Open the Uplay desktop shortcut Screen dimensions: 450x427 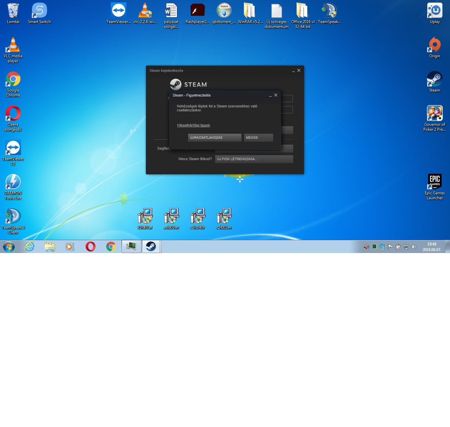click(x=435, y=14)
